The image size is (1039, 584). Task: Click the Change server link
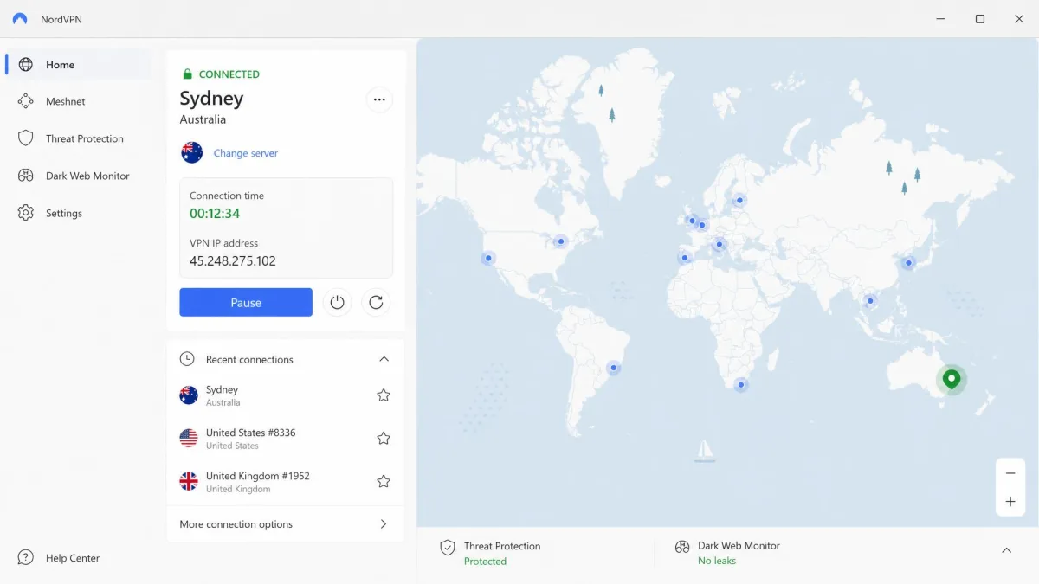tap(246, 153)
